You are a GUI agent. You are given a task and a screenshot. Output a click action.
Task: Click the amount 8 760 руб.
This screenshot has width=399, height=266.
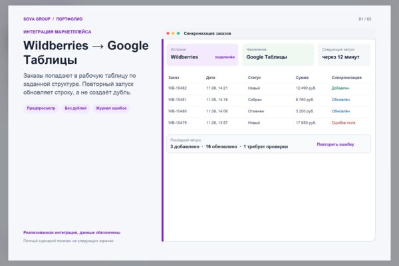click(305, 100)
